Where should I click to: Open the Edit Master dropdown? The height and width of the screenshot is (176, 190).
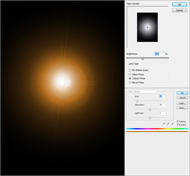[145, 92]
